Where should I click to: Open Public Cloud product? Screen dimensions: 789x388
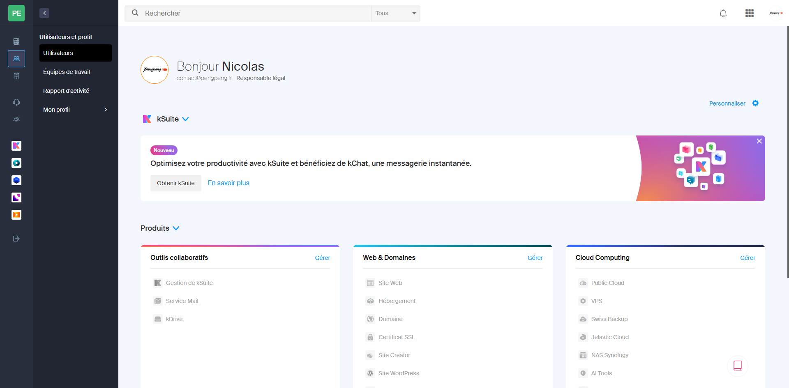pyautogui.click(x=602, y=283)
